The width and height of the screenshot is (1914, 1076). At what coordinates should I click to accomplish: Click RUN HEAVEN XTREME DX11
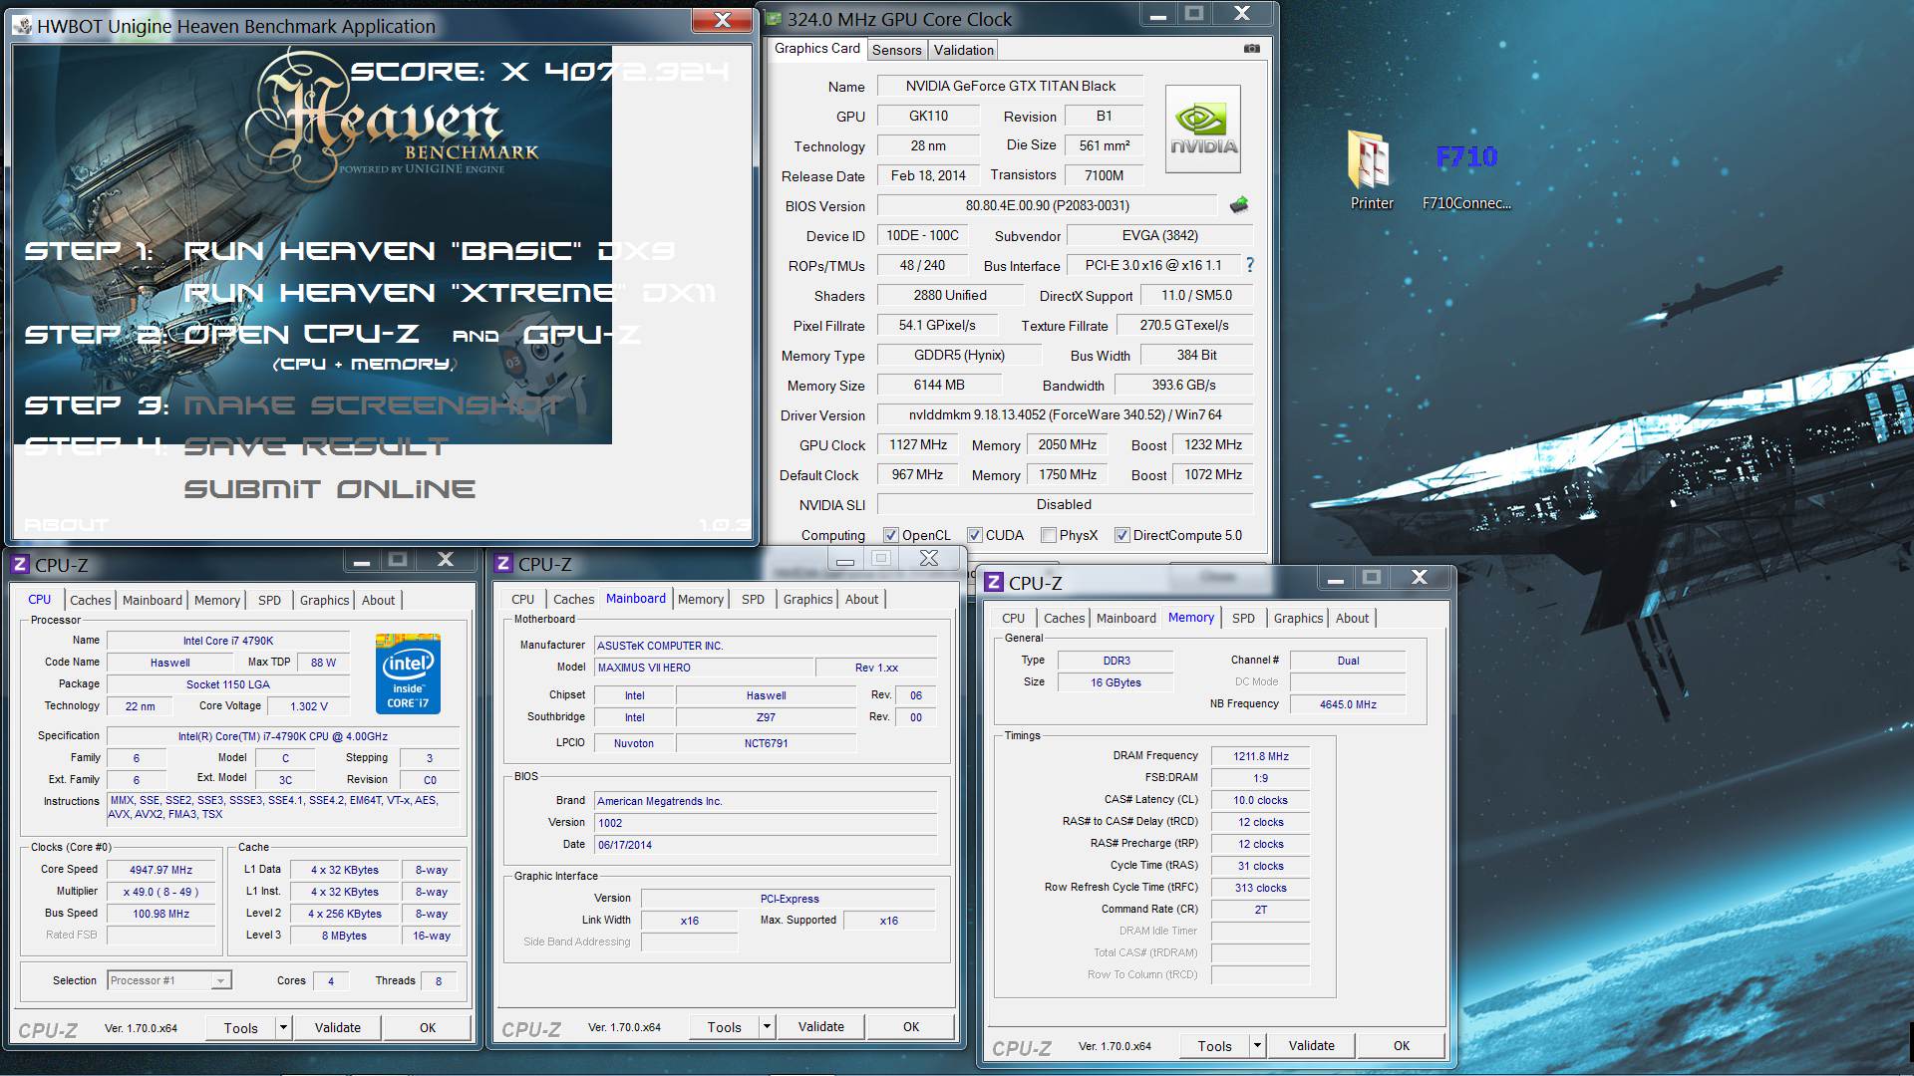pyautogui.click(x=450, y=293)
